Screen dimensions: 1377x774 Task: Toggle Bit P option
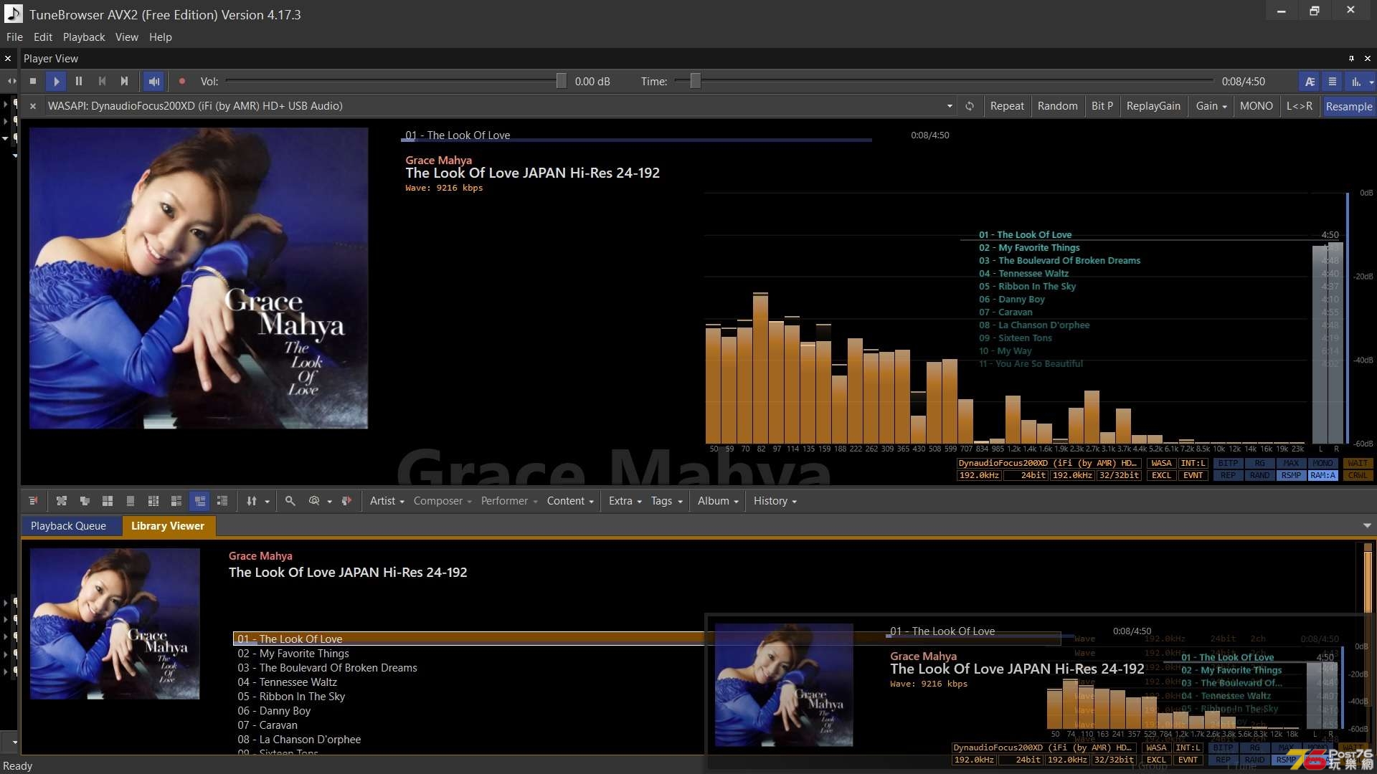(1102, 106)
